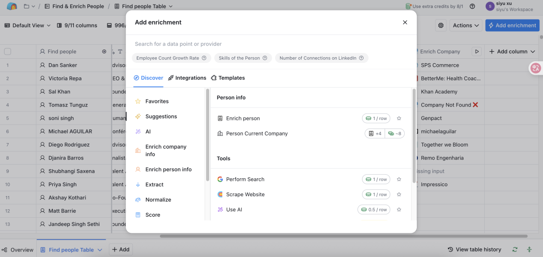Click the translate floating icon on right edge

pos(536,68)
